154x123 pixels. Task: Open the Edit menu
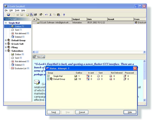11,10
